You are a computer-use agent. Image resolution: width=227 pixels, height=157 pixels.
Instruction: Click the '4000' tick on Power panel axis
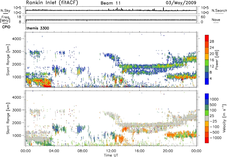(x=17, y=39)
